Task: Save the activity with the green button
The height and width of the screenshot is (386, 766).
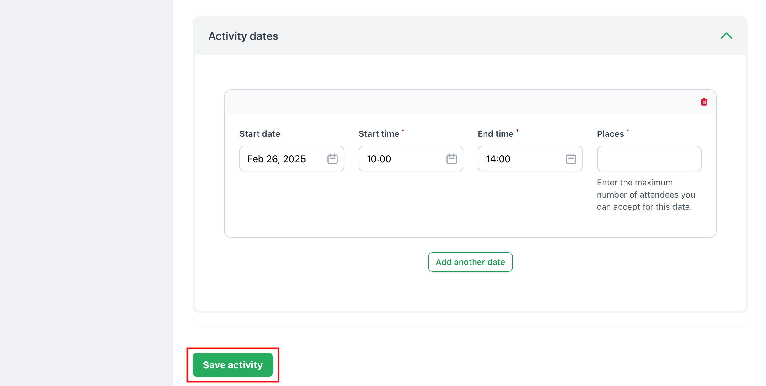Action: click(233, 365)
